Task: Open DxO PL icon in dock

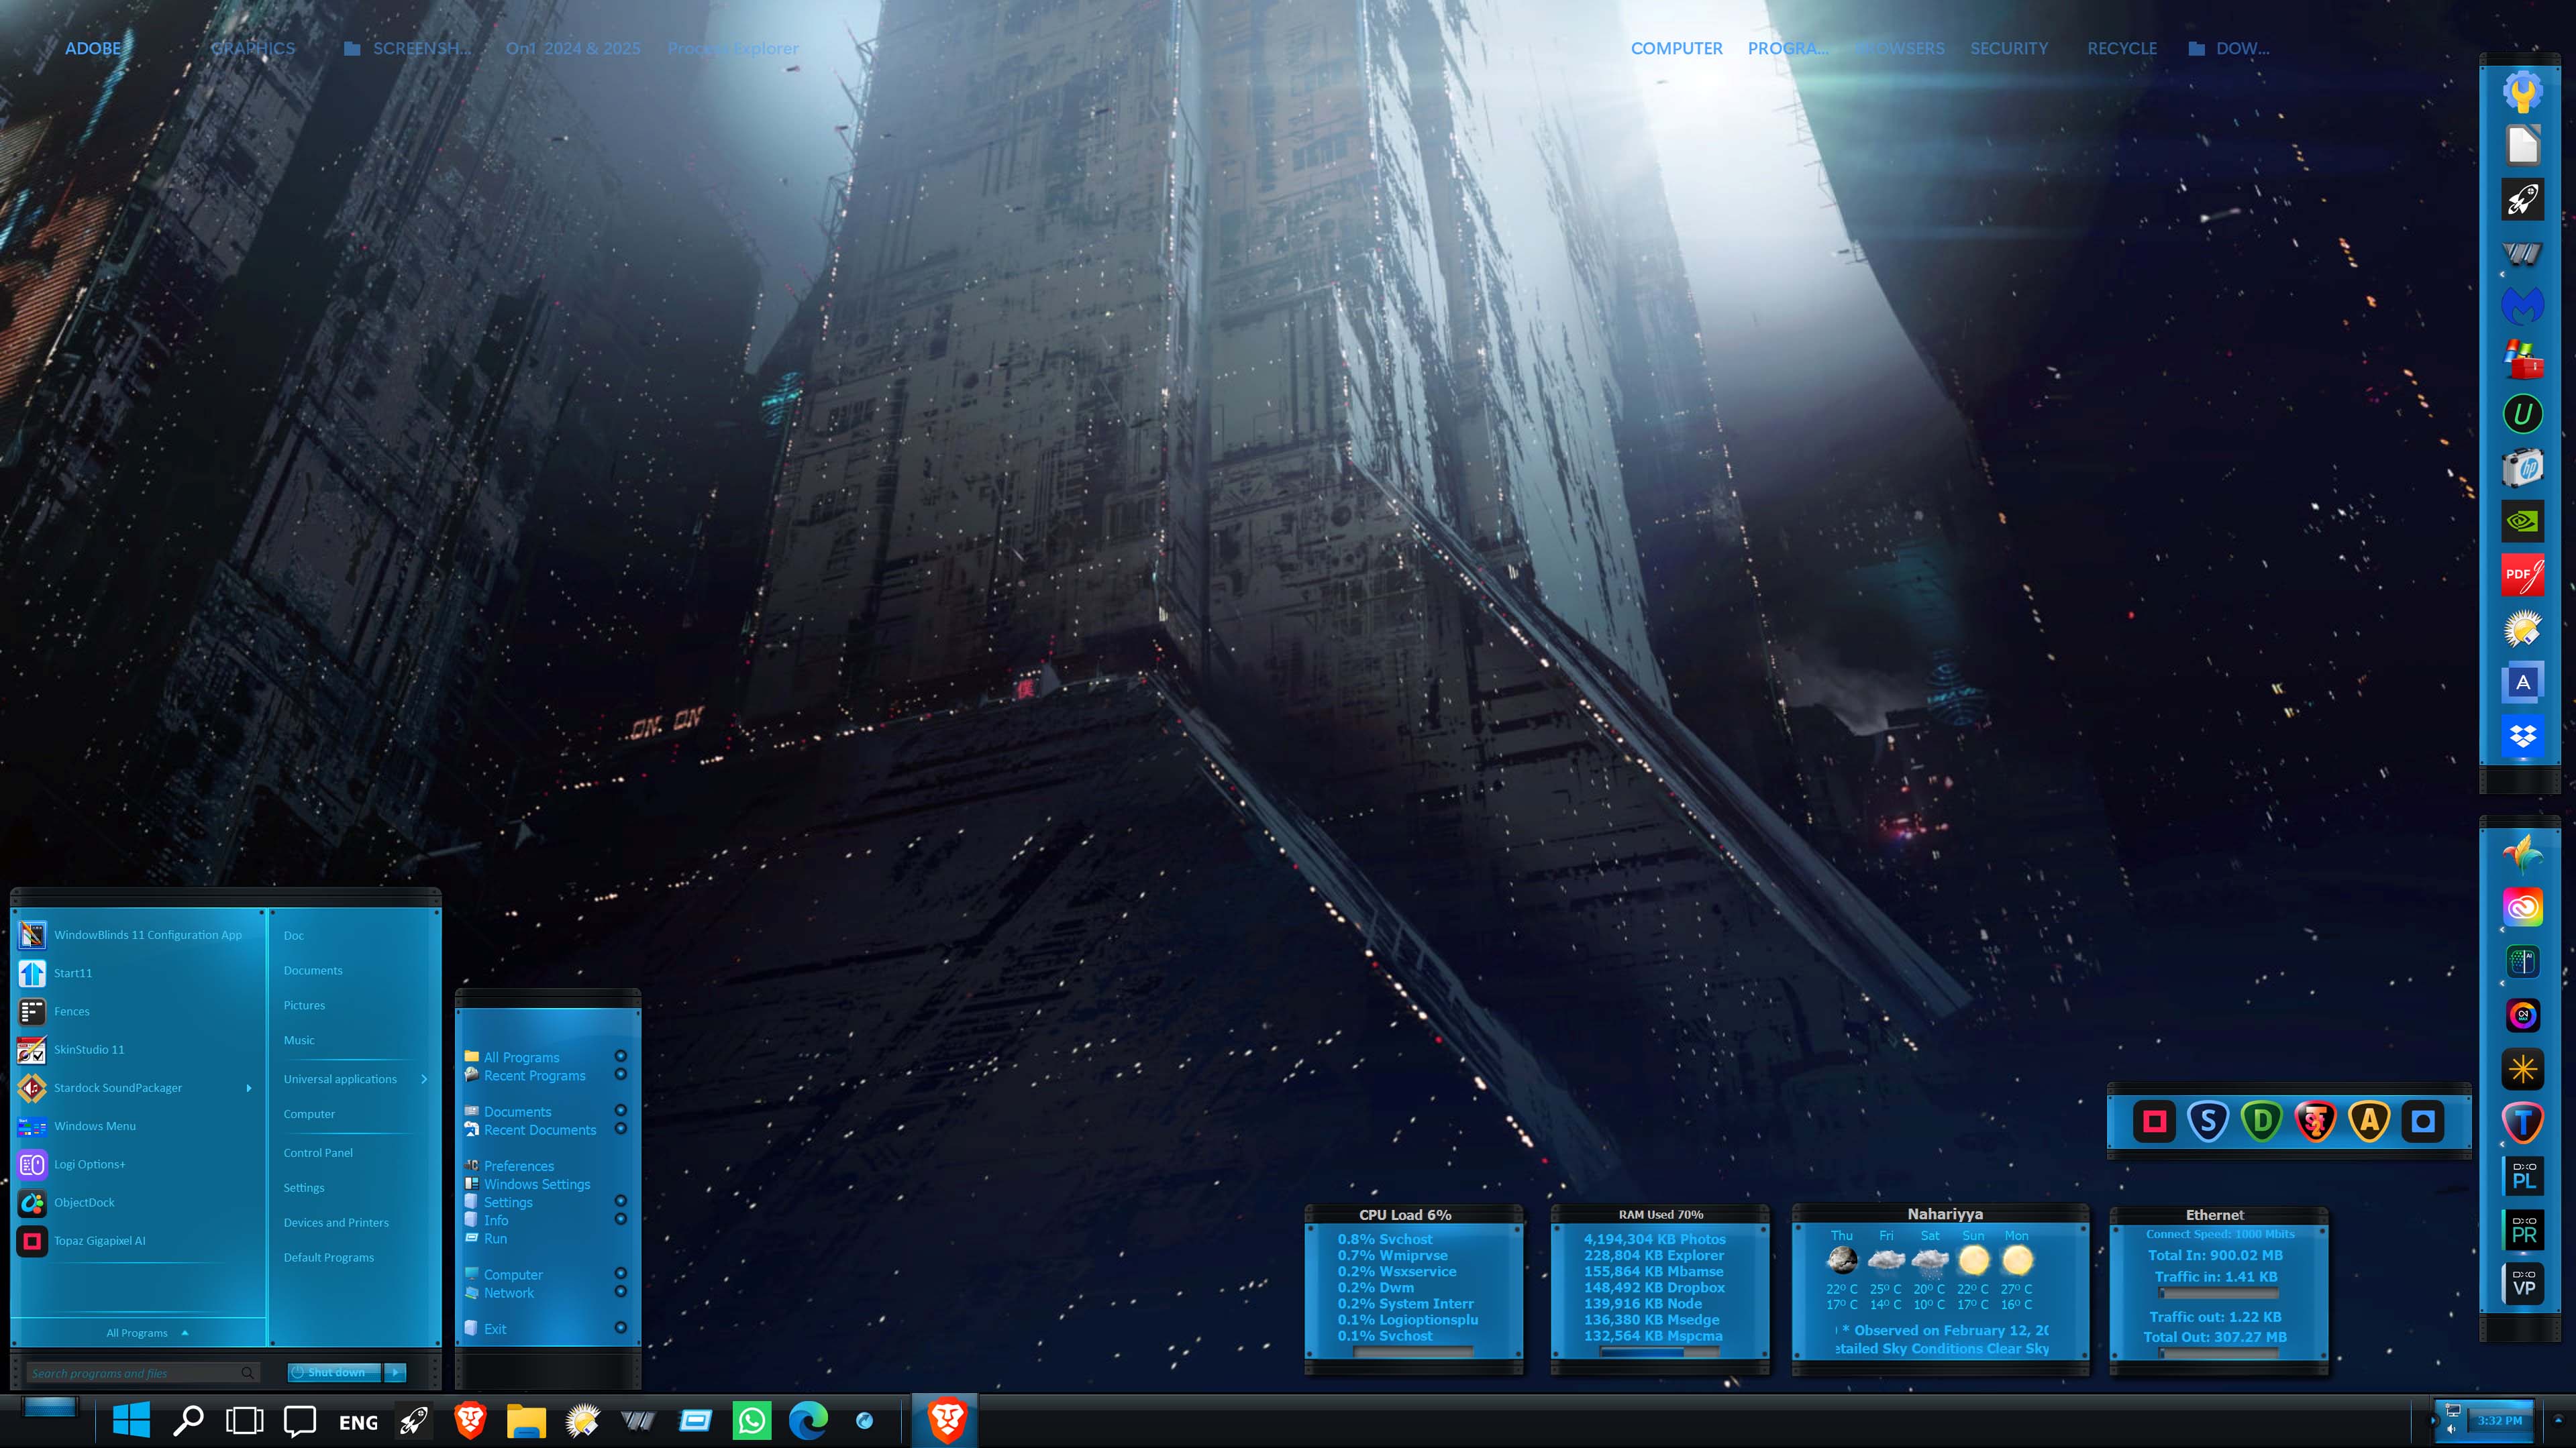Action: pos(2522,1177)
